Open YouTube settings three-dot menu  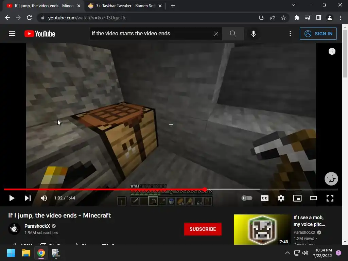tap(290, 34)
